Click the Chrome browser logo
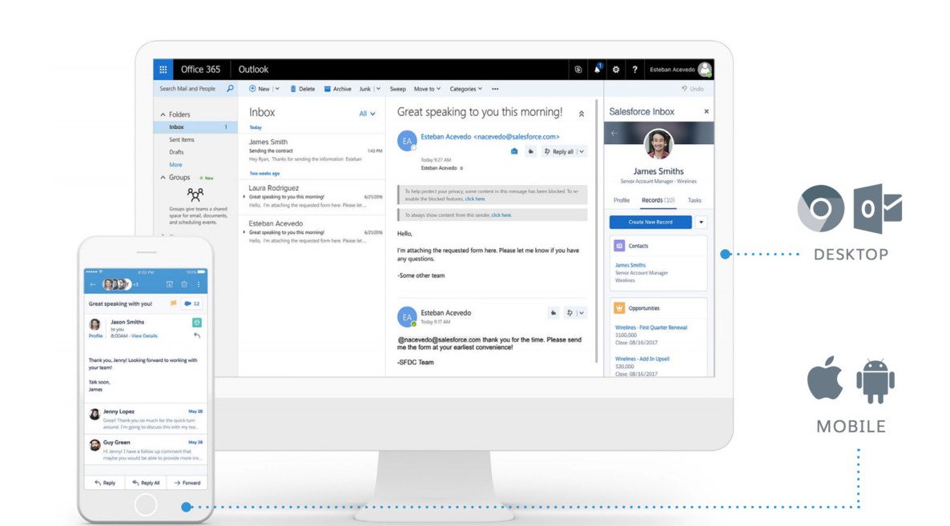This screenshot has width=950, height=526. tap(821, 209)
